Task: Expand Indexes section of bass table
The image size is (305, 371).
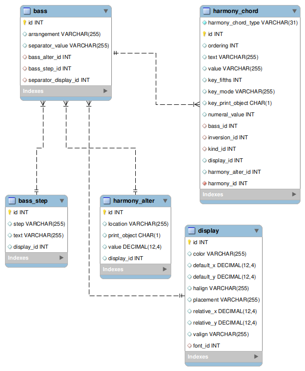Action: 105,91
